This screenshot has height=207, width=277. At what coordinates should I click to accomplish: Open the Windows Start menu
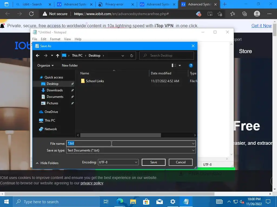coord(6,202)
